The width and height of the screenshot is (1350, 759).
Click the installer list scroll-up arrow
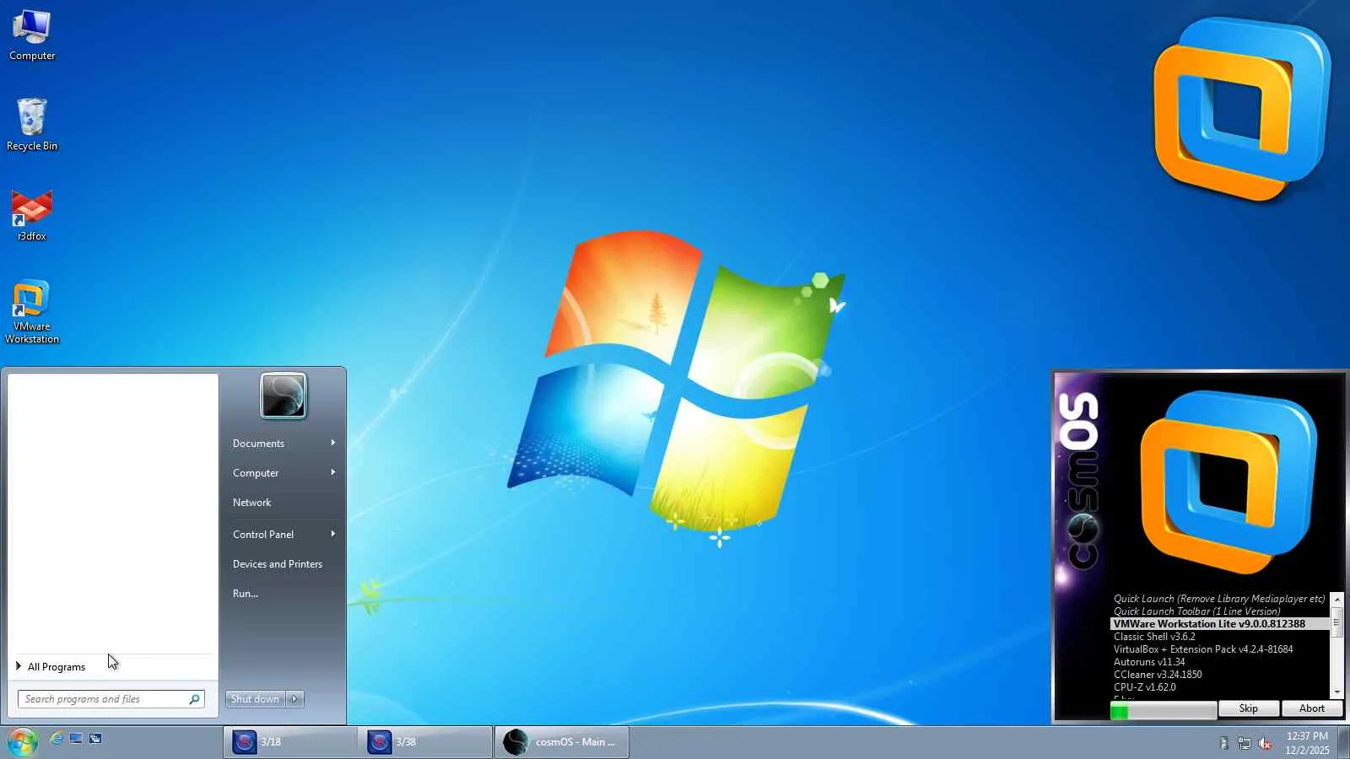click(x=1337, y=599)
